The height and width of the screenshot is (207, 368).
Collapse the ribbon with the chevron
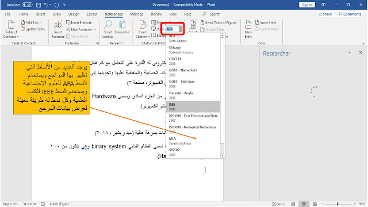tap(363, 44)
